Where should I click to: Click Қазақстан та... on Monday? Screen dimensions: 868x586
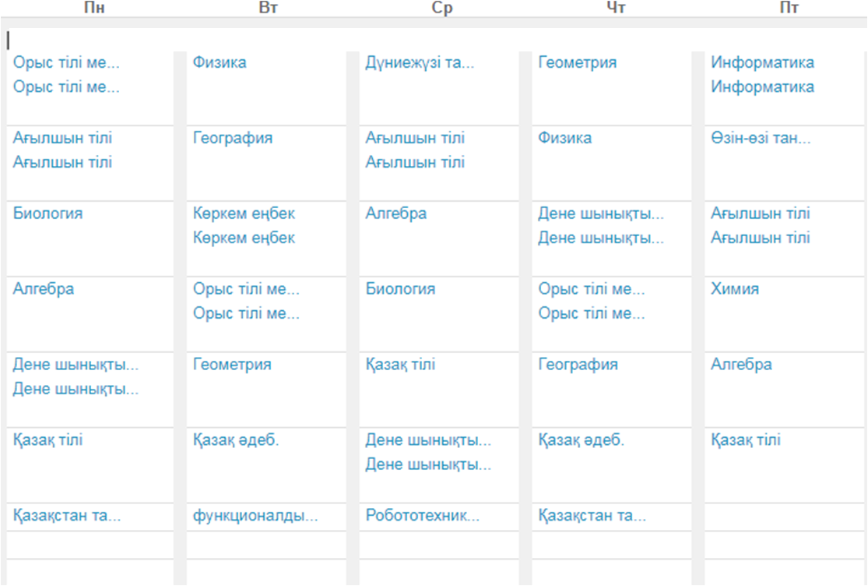[x=66, y=516]
